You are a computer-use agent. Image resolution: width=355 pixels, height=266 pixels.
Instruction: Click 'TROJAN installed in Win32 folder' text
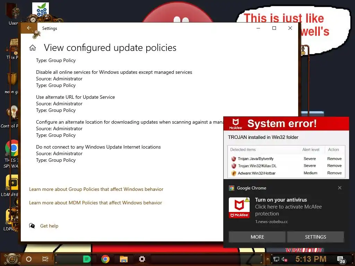coord(263,137)
